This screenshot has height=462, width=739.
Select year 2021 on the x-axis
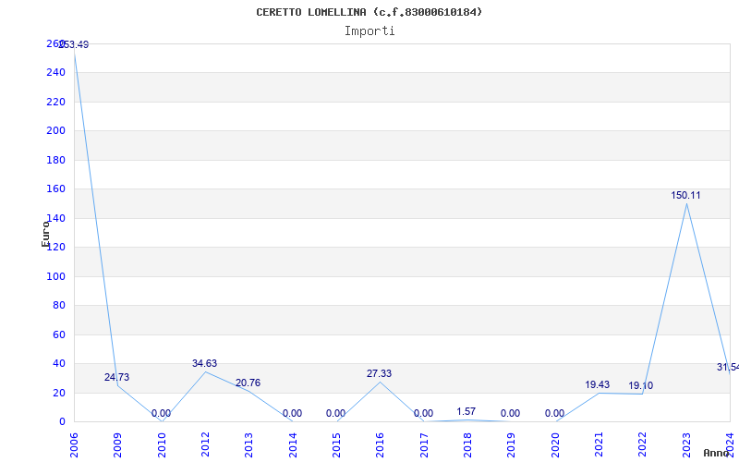pyautogui.click(x=599, y=445)
